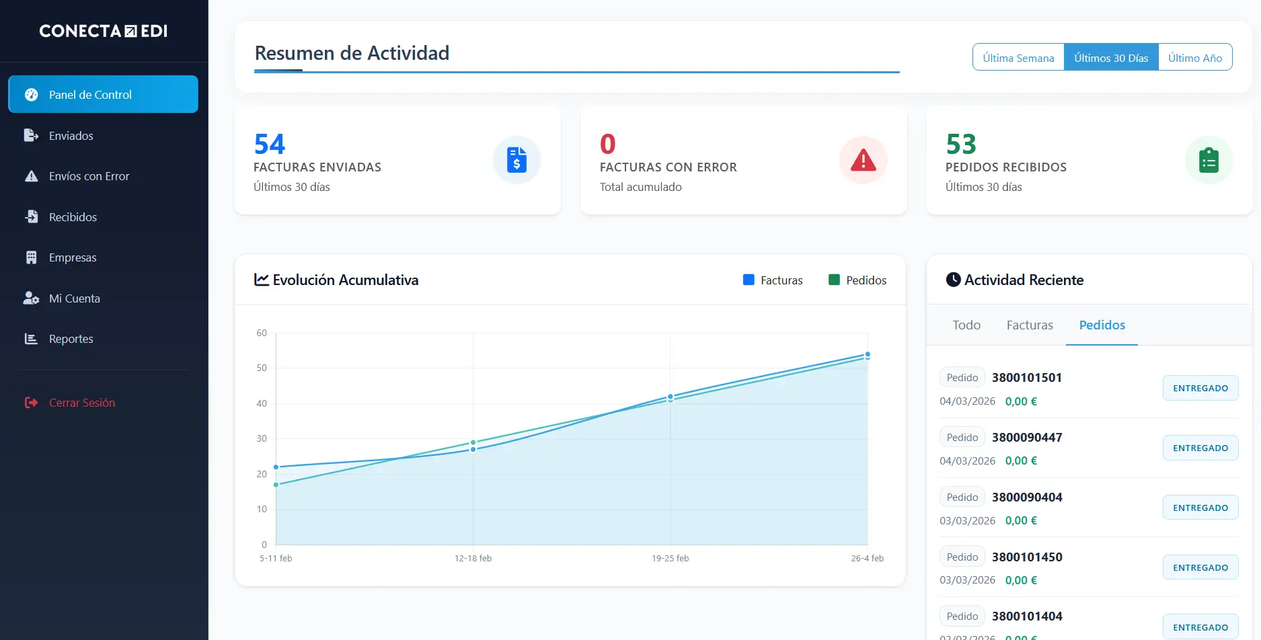Click the blue invoice icon on Facturas Enviadas
Image resolution: width=1261 pixels, height=640 pixels.
pyautogui.click(x=517, y=160)
